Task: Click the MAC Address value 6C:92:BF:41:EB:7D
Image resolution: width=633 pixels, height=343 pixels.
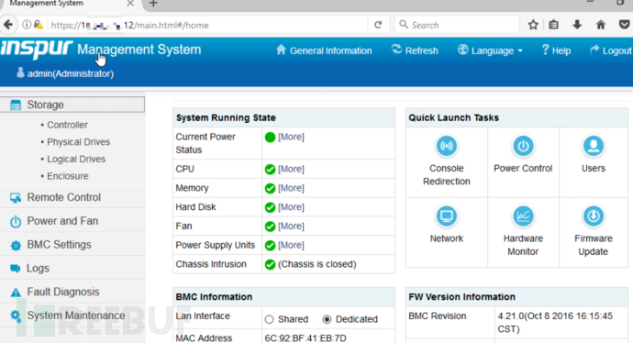Action: click(305, 338)
